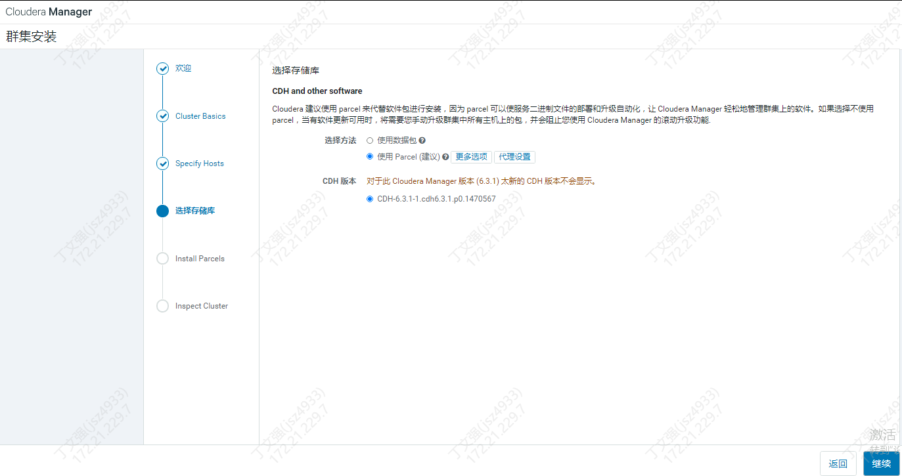Viewport: 902px width, 476px height.
Task: Click the 选择存储库 step label in sidebar
Action: click(195, 211)
